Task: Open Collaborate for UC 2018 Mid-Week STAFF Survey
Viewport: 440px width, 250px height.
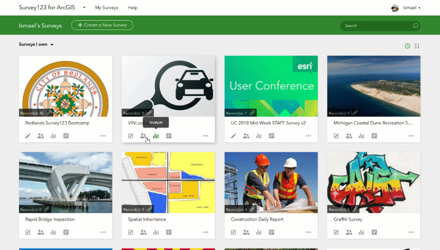Action: (x=246, y=136)
